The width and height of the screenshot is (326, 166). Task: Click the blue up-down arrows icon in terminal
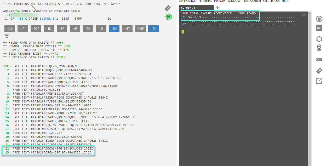[x=304, y=15]
